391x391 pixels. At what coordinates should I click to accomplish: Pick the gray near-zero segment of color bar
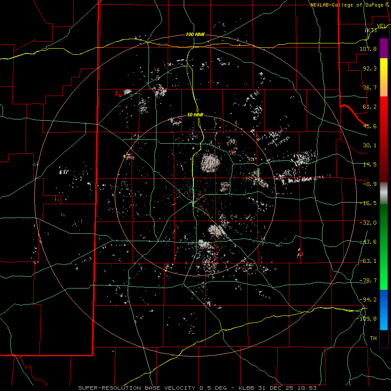point(384,193)
